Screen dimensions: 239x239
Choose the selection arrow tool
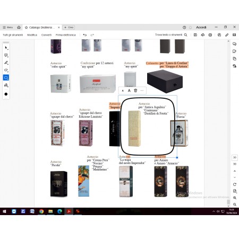click(6, 48)
